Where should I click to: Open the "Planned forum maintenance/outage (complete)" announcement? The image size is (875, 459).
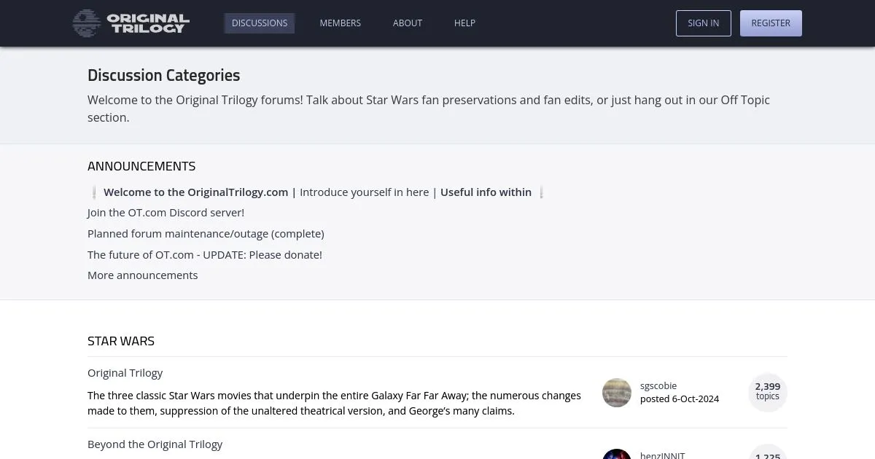click(x=206, y=234)
